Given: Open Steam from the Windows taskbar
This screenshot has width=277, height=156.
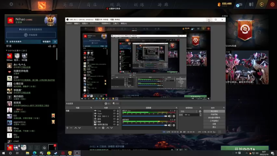Looking at the screenshot, I should click(56, 153).
